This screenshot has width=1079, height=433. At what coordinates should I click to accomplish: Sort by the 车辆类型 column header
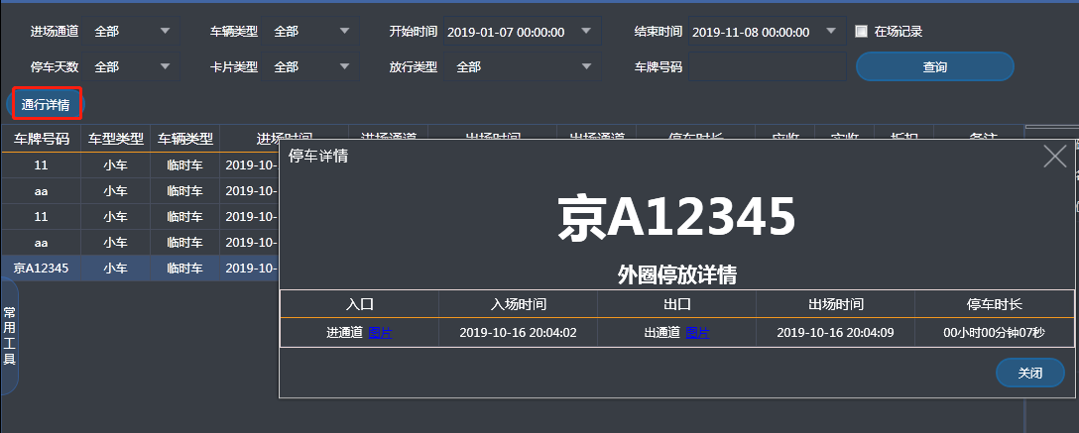185,139
